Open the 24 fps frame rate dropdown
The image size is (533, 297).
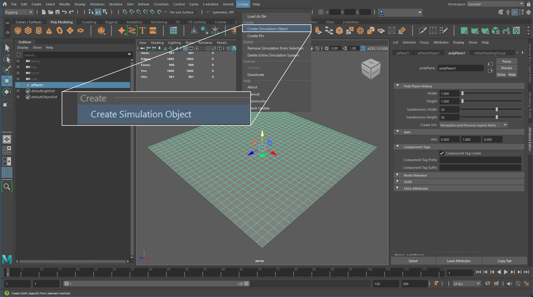pyautogui.click(x=466, y=284)
